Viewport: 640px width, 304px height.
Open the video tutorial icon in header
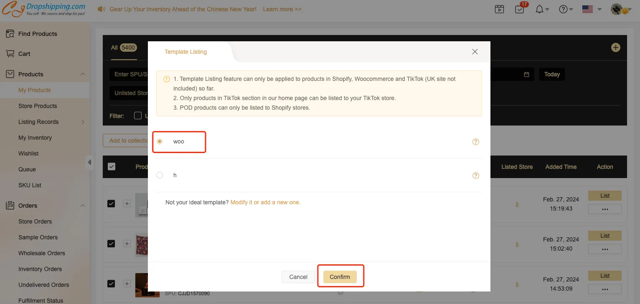(499, 9)
